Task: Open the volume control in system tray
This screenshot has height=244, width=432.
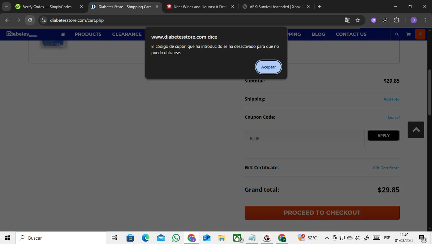Action: [357, 238]
